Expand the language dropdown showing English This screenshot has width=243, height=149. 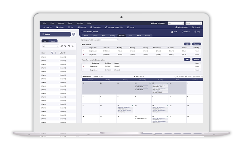point(193,23)
